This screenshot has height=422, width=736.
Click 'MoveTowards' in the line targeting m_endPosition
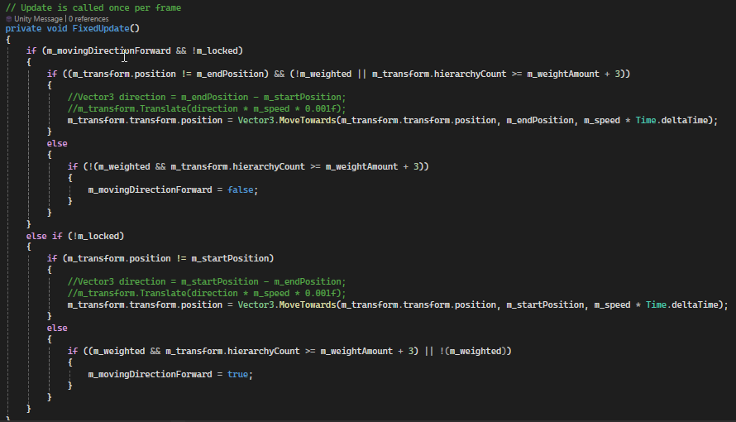click(308, 120)
